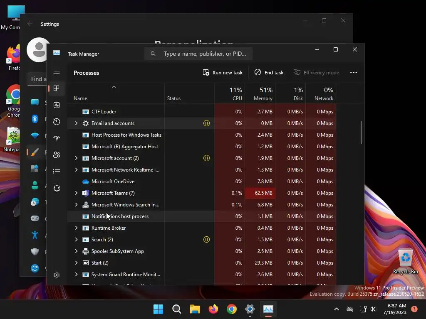Click suspended status icon for Microsoft account
Screen dimensions: 426x319
[206, 158]
